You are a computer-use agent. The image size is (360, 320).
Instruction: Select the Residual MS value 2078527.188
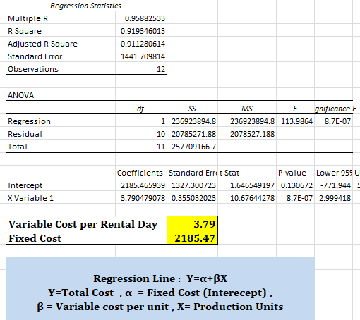tap(247, 134)
